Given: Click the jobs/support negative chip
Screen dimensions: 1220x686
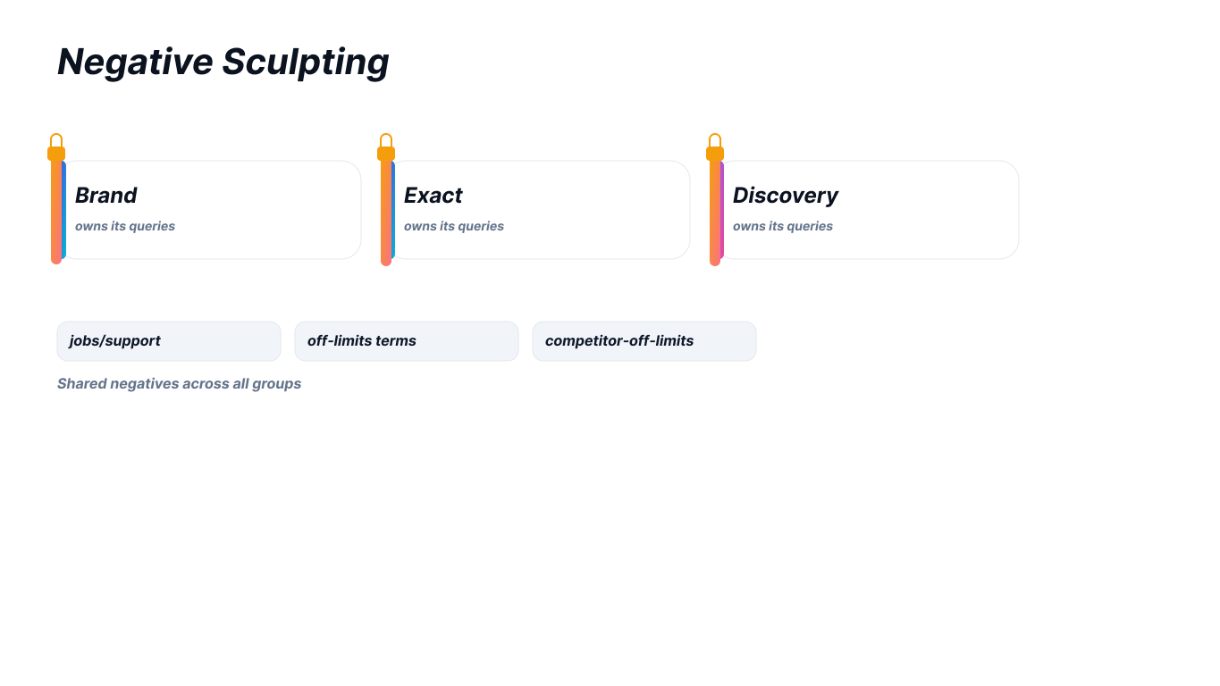Looking at the screenshot, I should pos(169,341).
